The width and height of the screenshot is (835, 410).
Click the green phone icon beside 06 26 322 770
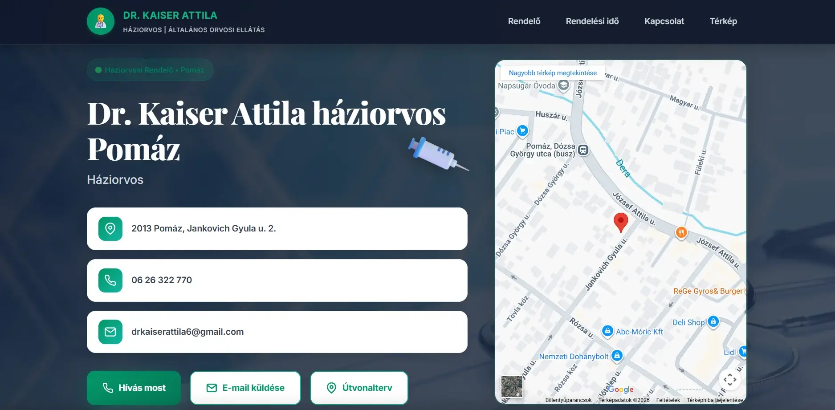point(110,280)
